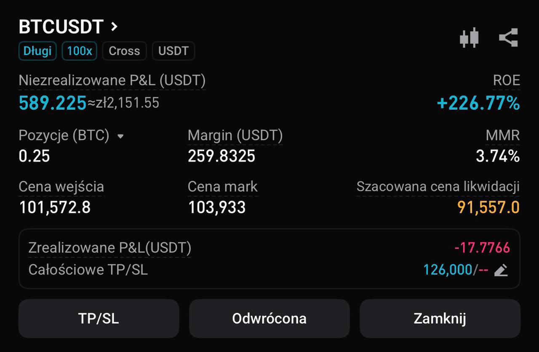Switch margin mode via Cross tag
The width and height of the screenshot is (539, 352).
pyautogui.click(x=124, y=51)
